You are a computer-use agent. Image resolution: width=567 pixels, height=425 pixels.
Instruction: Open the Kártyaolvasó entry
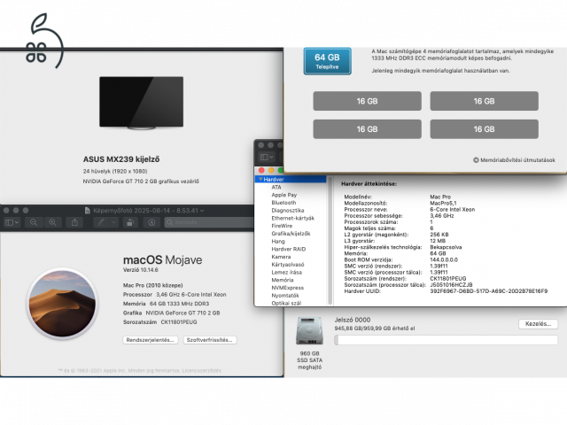click(287, 265)
